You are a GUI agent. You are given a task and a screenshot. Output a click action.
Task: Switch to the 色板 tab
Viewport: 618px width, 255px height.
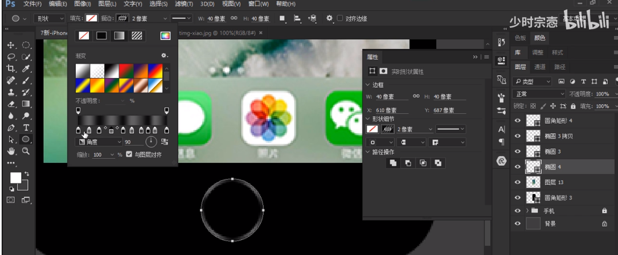click(520, 38)
